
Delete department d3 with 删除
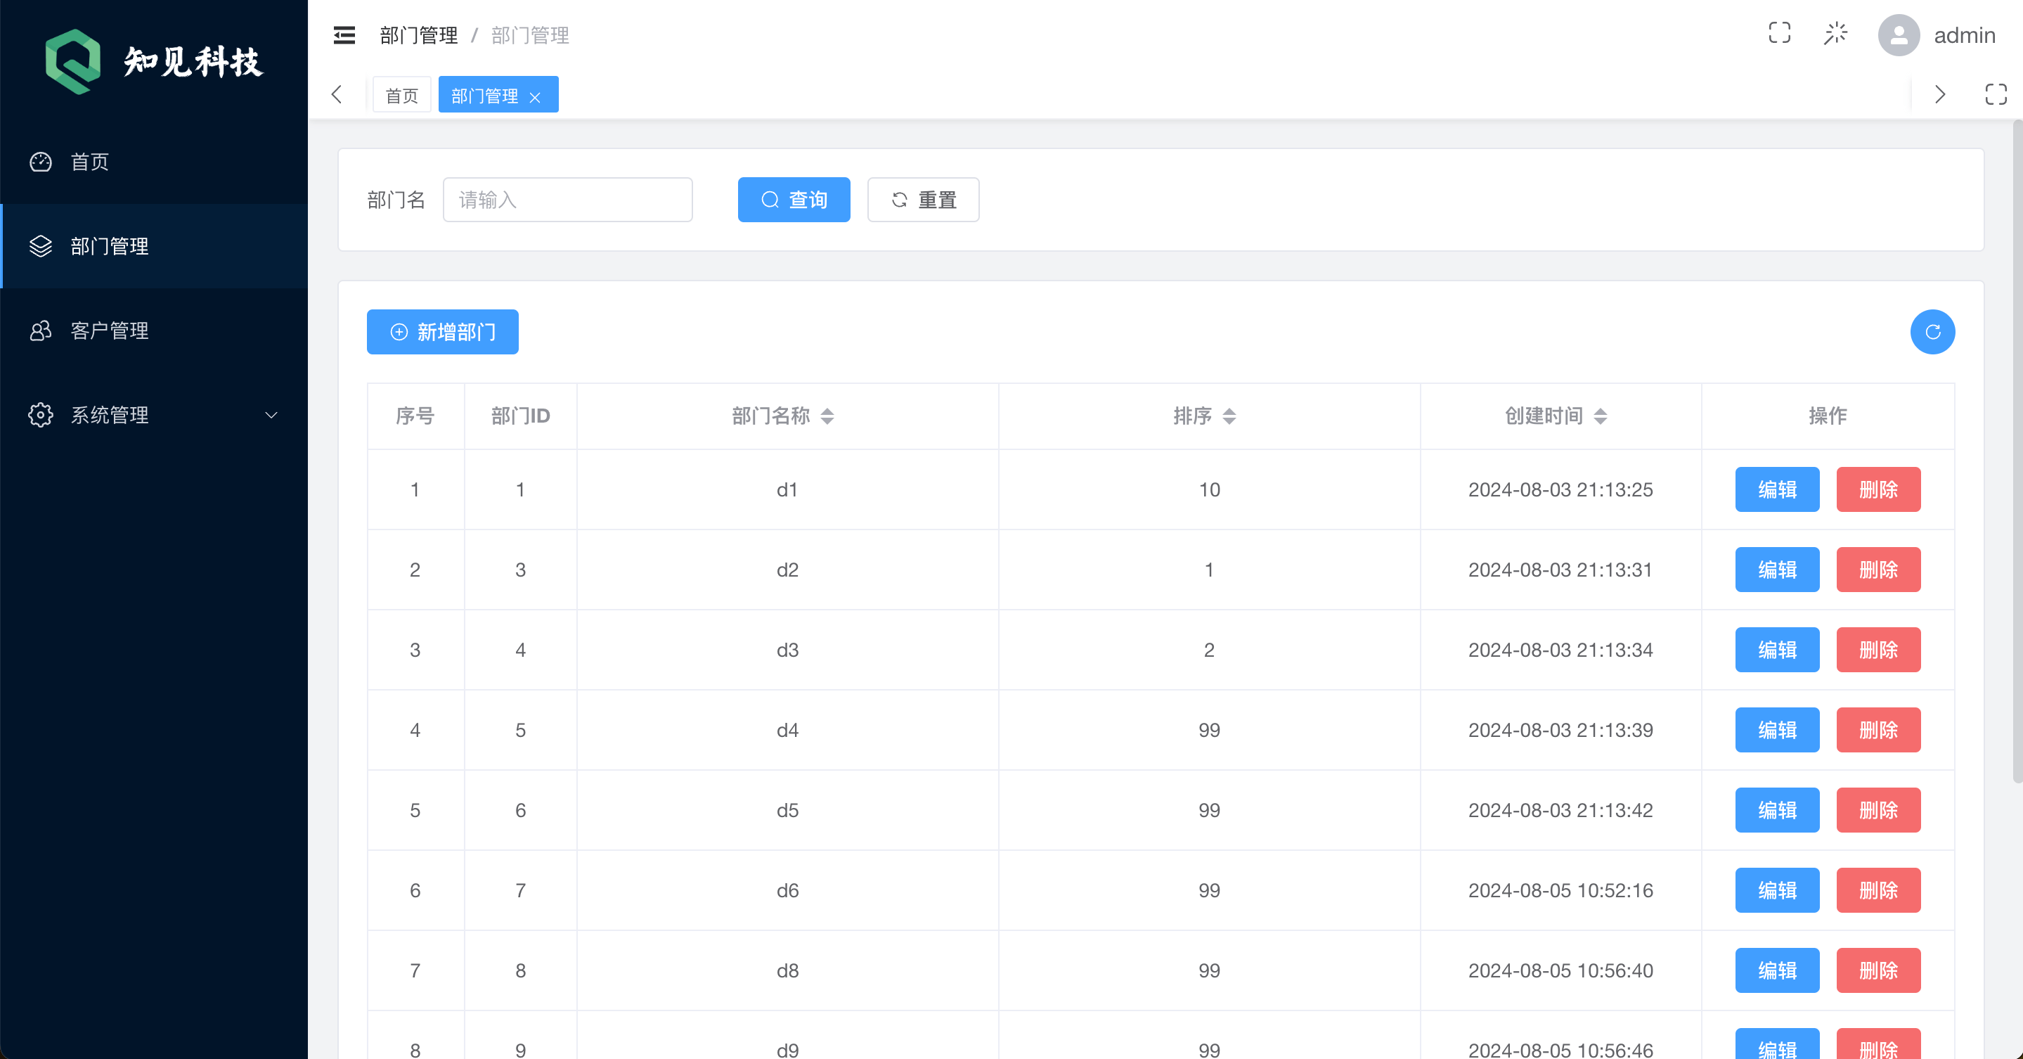1877,650
